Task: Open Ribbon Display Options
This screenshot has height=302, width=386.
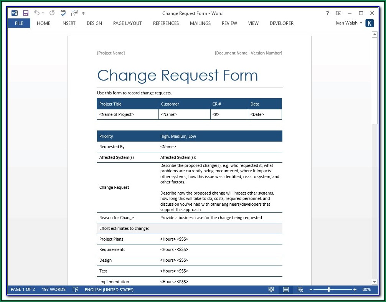Action: (x=338, y=13)
